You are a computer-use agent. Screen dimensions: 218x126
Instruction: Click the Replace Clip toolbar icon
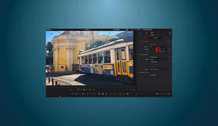pyautogui.click(x=95, y=94)
